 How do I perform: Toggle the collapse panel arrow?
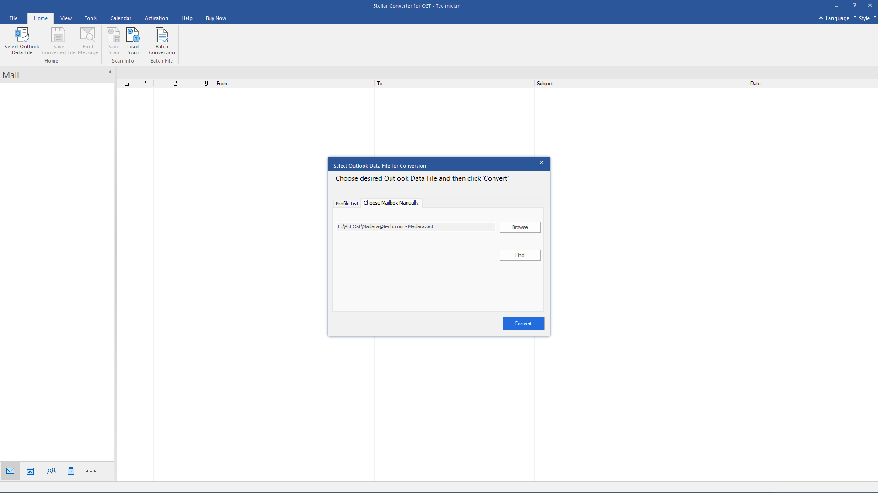tap(110, 72)
